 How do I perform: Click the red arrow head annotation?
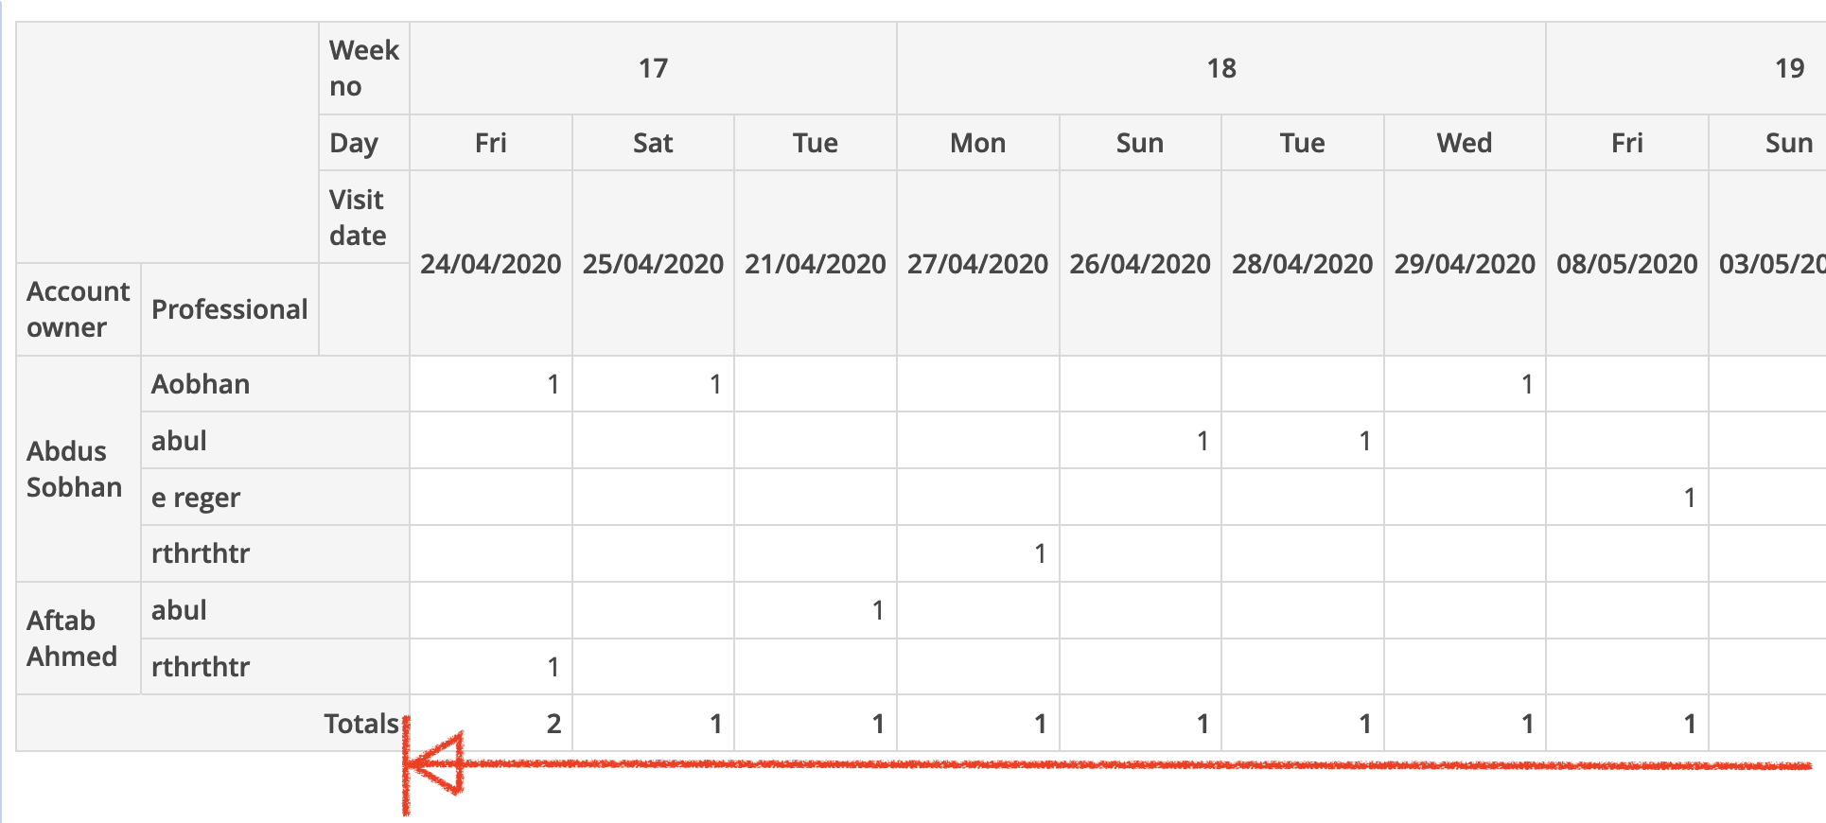click(435, 762)
